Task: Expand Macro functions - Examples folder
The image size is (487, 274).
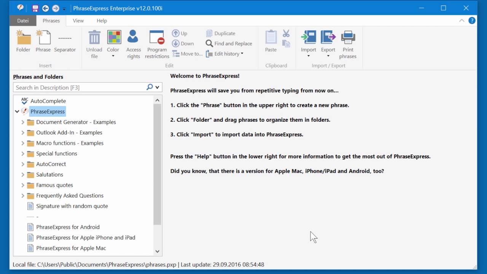Action: tap(22, 143)
